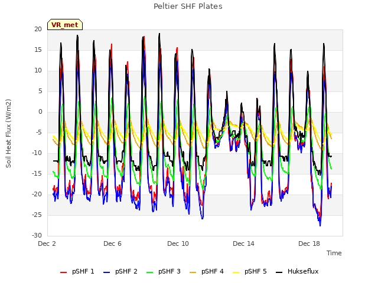378x283 pixels.
Task: Click the -15 y-axis tick label
Action: pos(37,174)
